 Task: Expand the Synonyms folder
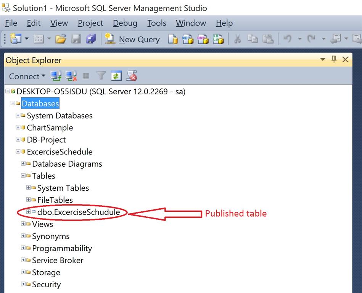coord(23,235)
